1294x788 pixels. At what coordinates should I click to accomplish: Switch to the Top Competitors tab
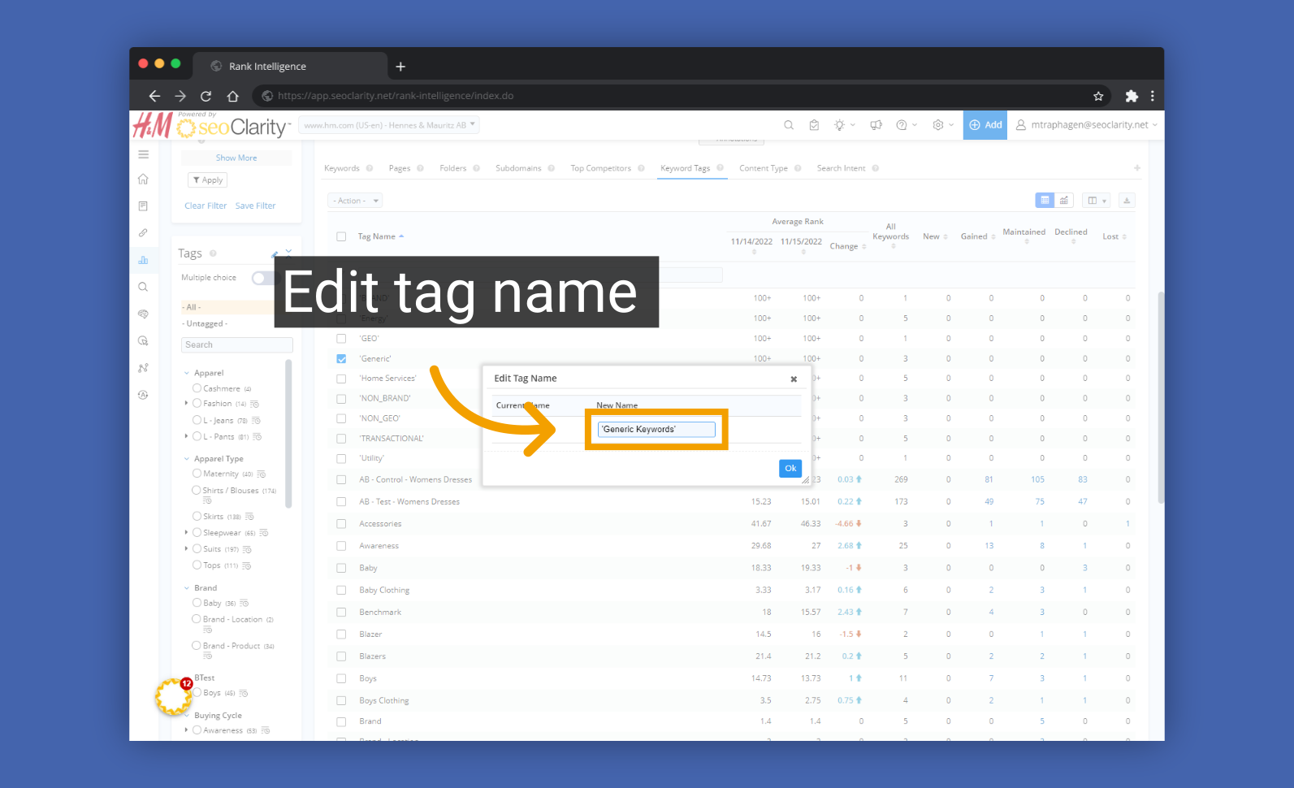[x=600, y=168]
